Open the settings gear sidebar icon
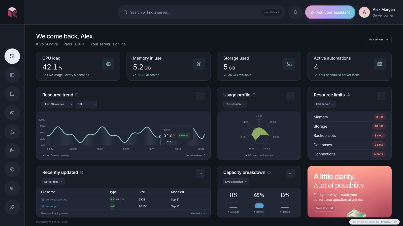 click(x=12, y=169)
